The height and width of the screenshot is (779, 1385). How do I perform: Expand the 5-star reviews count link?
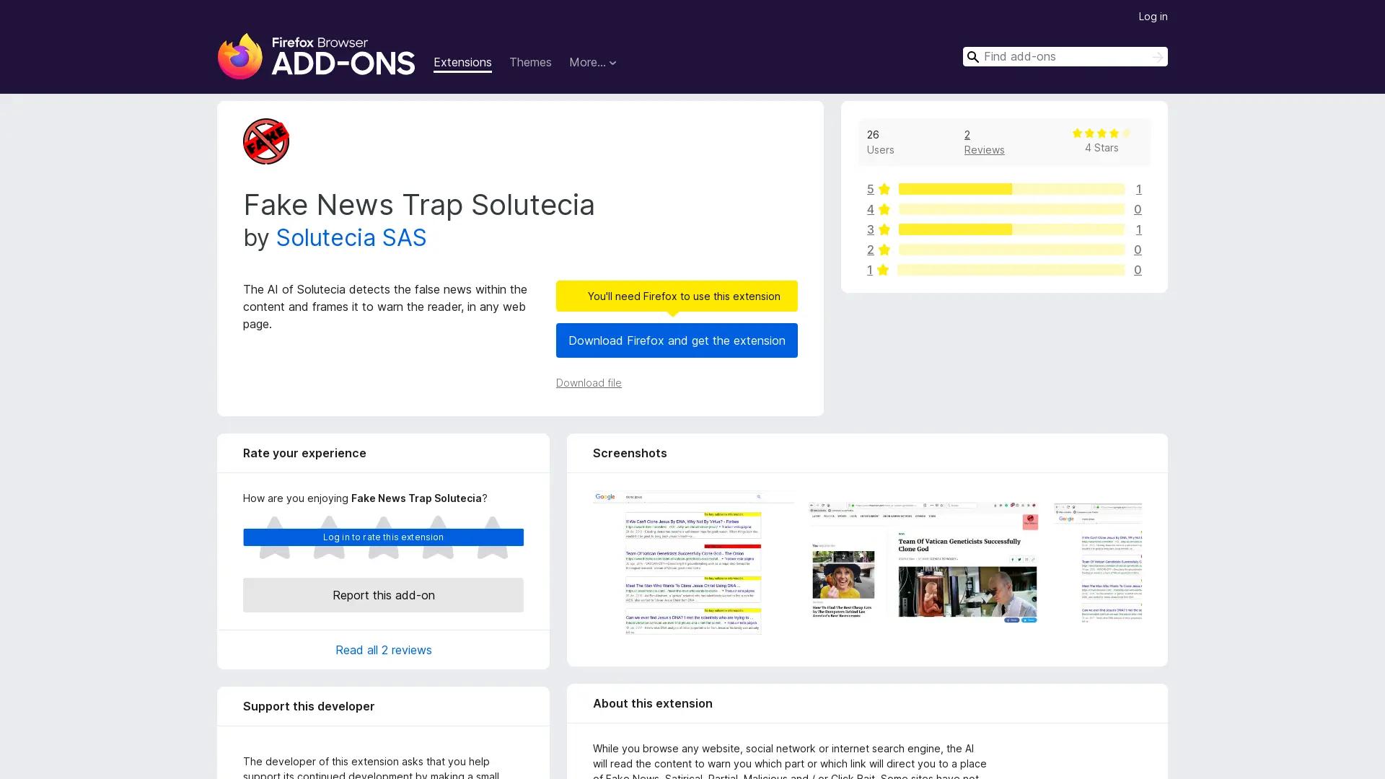coord(1138,189)
